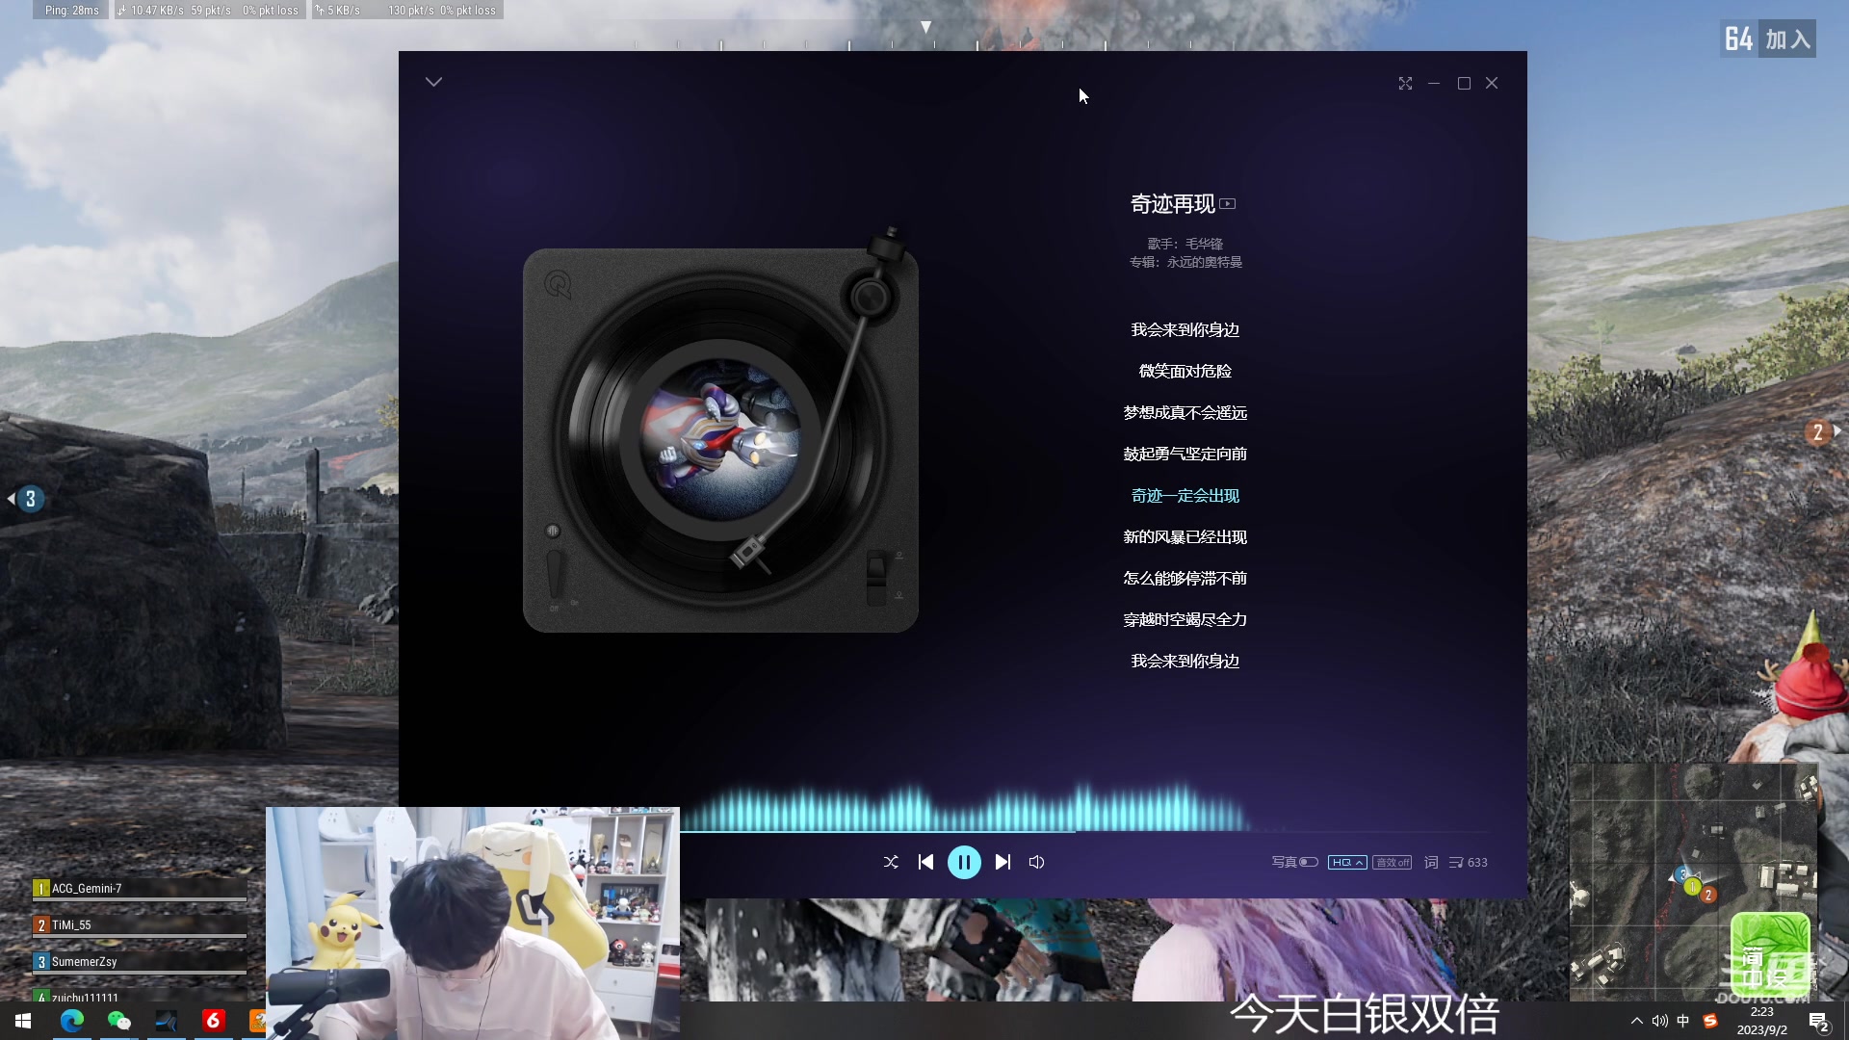
Task: Open the system volume tray icon
Action: [1659, 1021]
